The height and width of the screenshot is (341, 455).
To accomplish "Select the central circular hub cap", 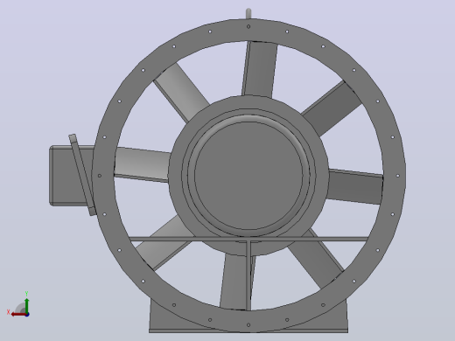I will coord(248,176).
